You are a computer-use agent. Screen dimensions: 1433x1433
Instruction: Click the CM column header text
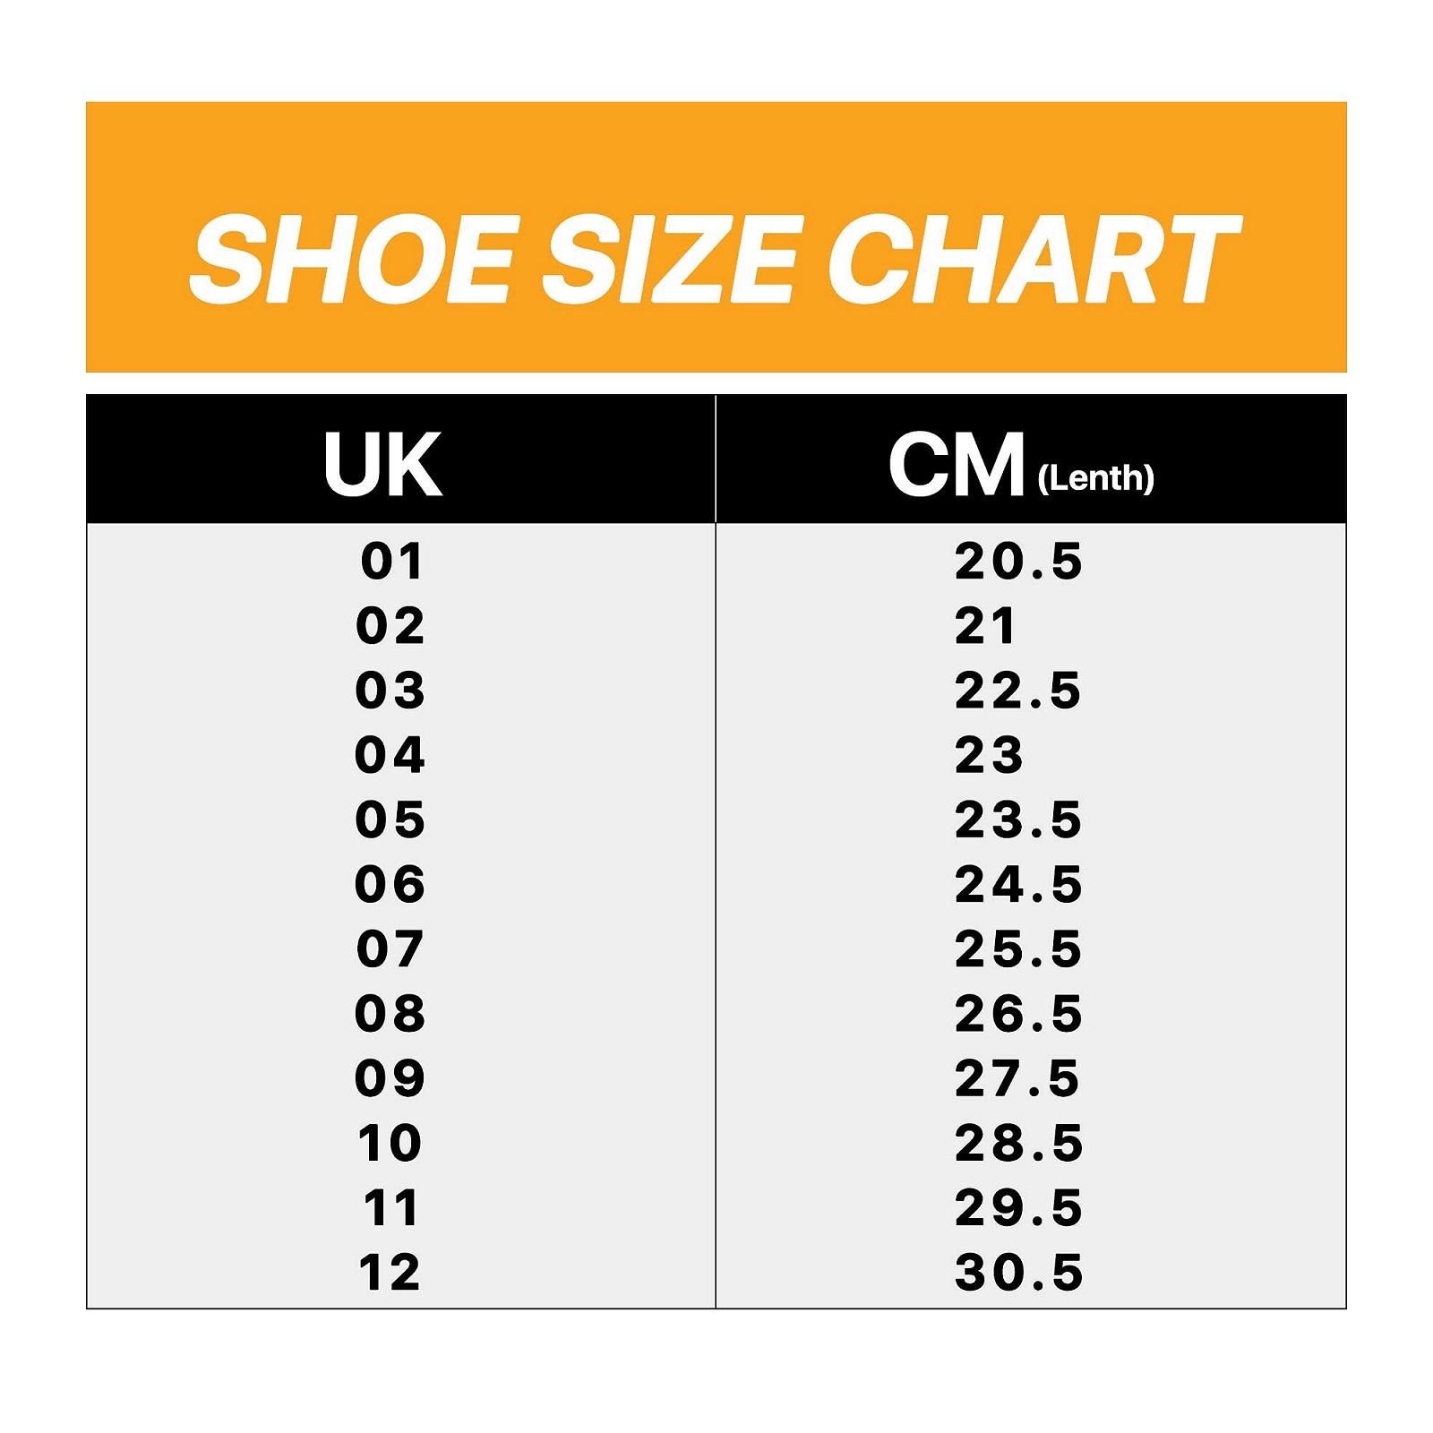(x=957, y=464)
